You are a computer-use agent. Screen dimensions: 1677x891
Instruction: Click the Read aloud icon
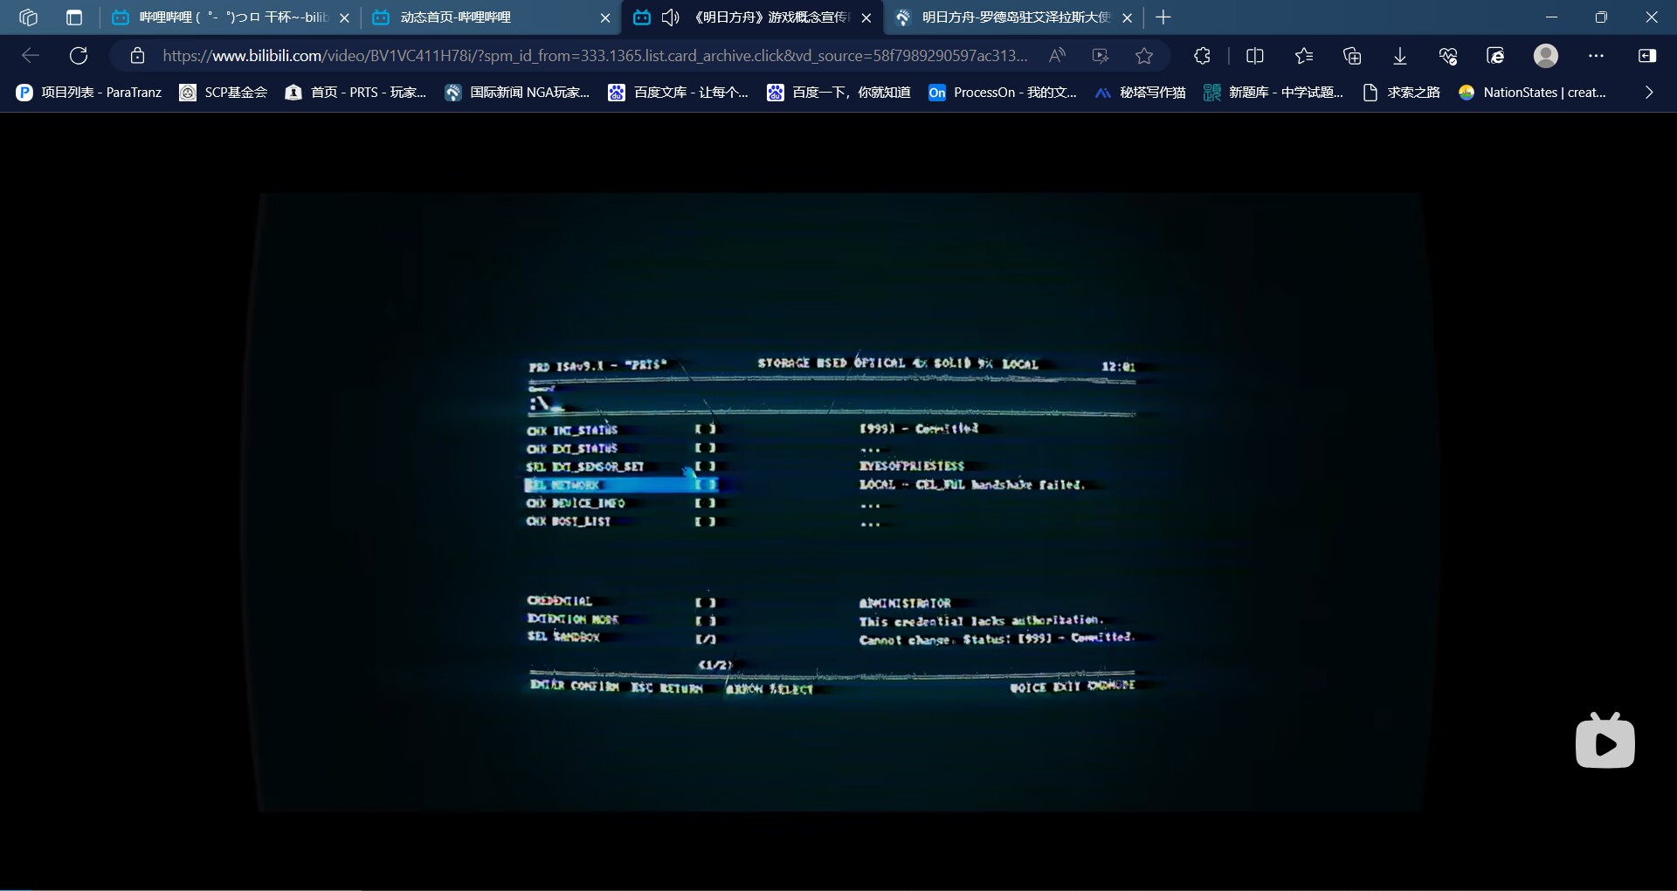pyautogui.click(x=1057, y=56)
